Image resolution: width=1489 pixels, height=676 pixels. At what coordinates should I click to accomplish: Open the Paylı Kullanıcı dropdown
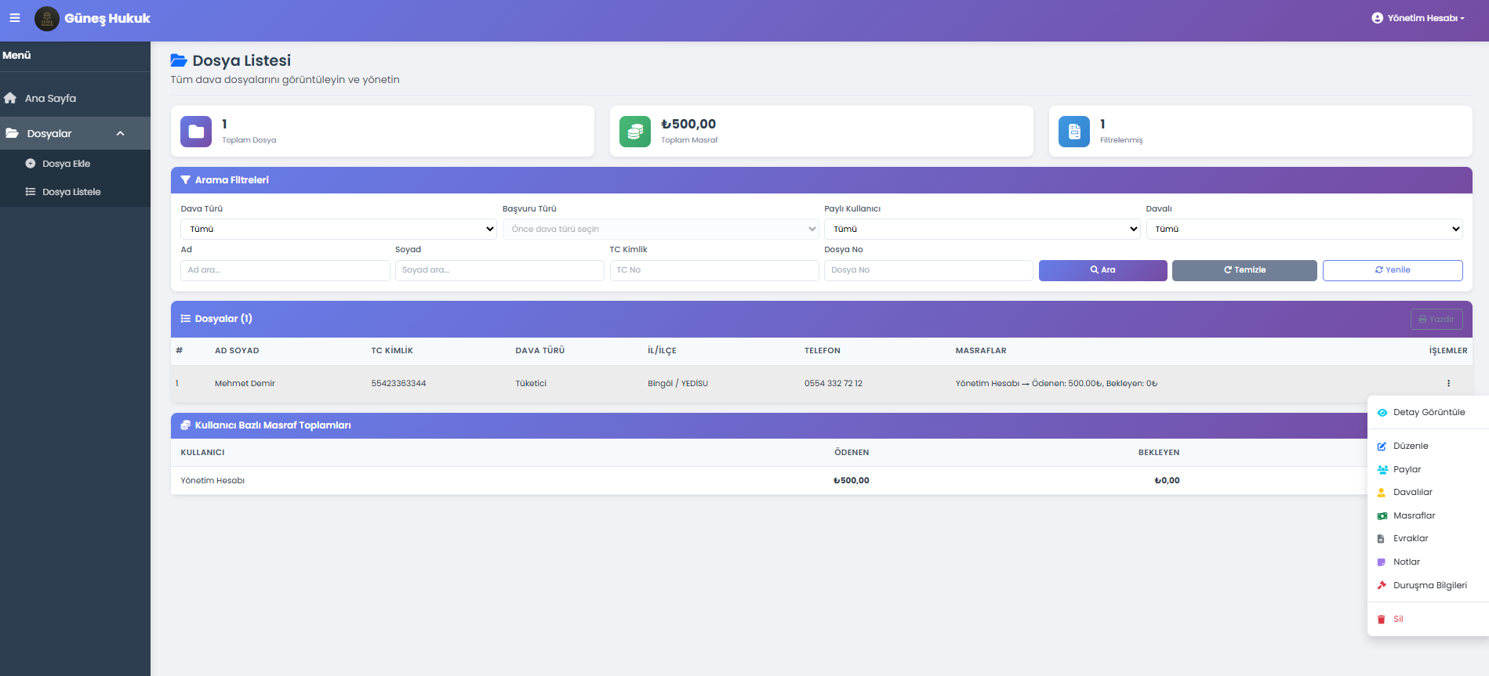[982, 229]
